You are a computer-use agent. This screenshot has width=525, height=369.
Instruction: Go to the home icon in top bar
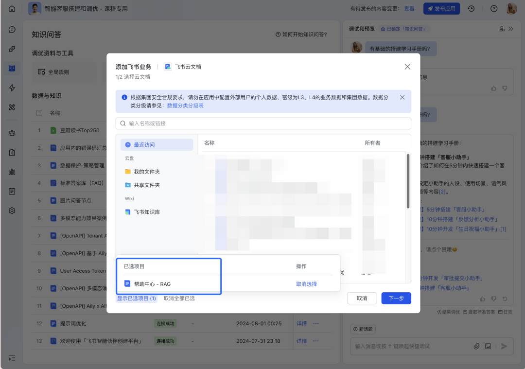pos(12,9)
